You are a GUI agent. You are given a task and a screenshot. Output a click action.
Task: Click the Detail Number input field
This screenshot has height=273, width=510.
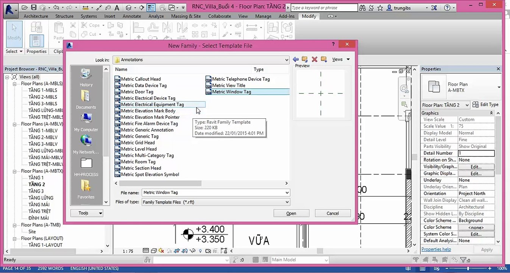coord(476,153)
